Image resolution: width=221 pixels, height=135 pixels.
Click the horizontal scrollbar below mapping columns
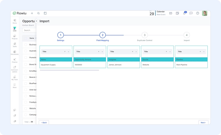69,70
